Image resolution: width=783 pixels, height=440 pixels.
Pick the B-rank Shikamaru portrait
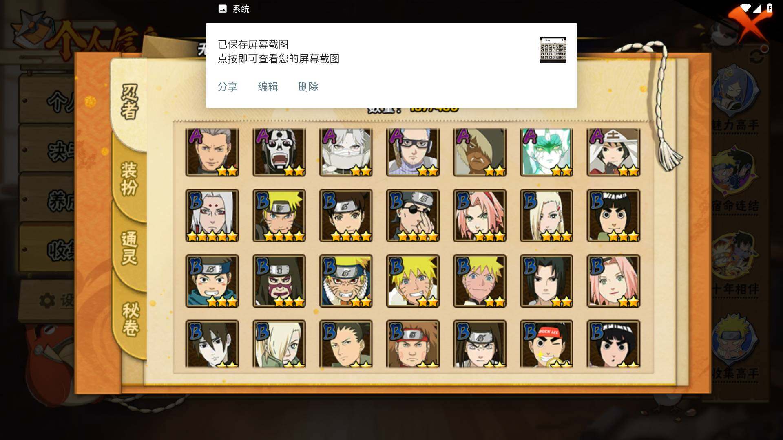click(x=346, y=343)
